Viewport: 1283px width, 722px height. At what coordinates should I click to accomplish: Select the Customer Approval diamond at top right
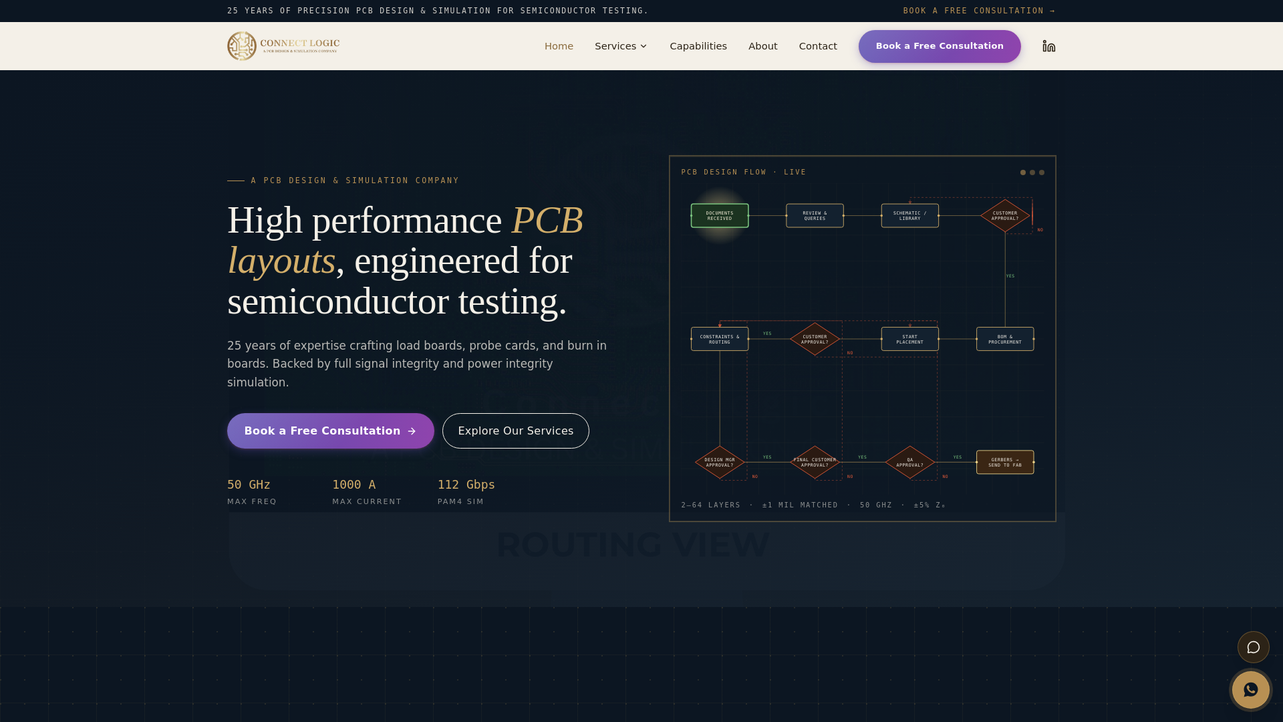point(1005,216)
